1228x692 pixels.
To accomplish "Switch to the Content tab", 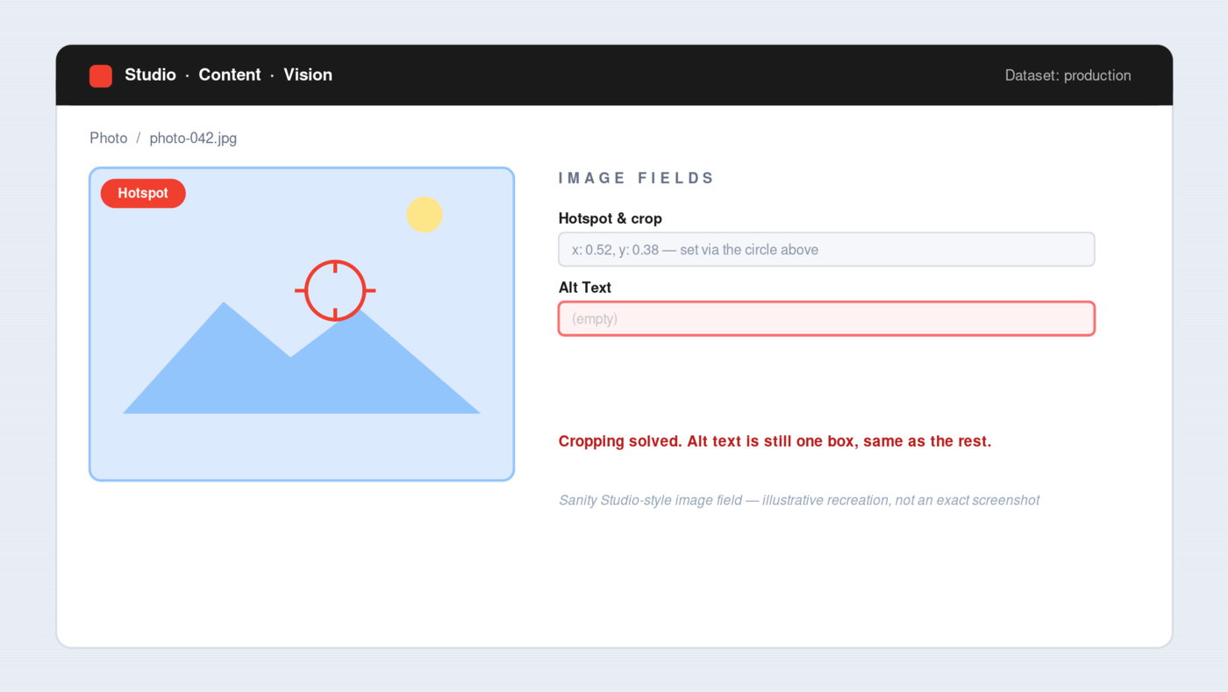I will click(230, 75).
